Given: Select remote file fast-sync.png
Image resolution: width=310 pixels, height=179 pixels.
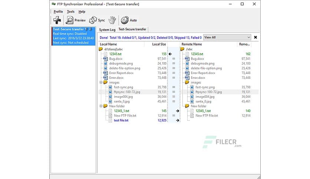Looking at the screenshot, I should click(205, 87).
